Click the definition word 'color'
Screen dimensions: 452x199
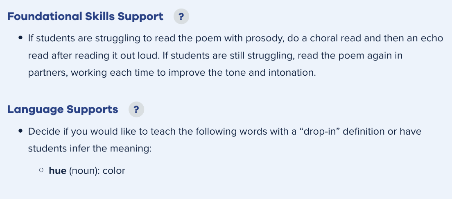click(114, 171)
